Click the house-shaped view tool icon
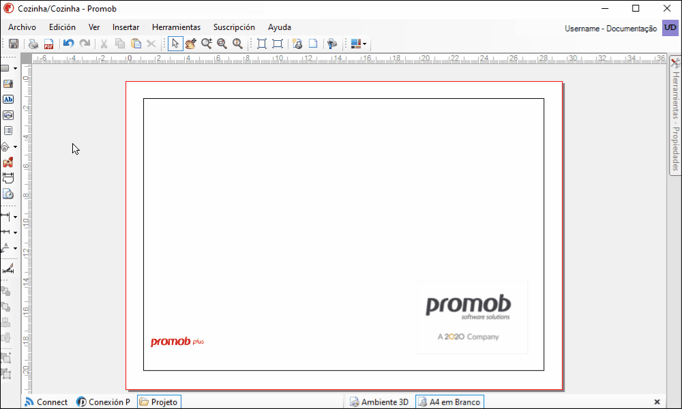The width and height of the screenshot is (682, 409). point(5,147)
